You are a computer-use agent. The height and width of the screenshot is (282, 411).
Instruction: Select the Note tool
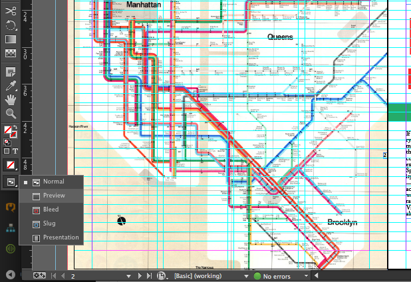pyautogui.click(x=11, y=72)
